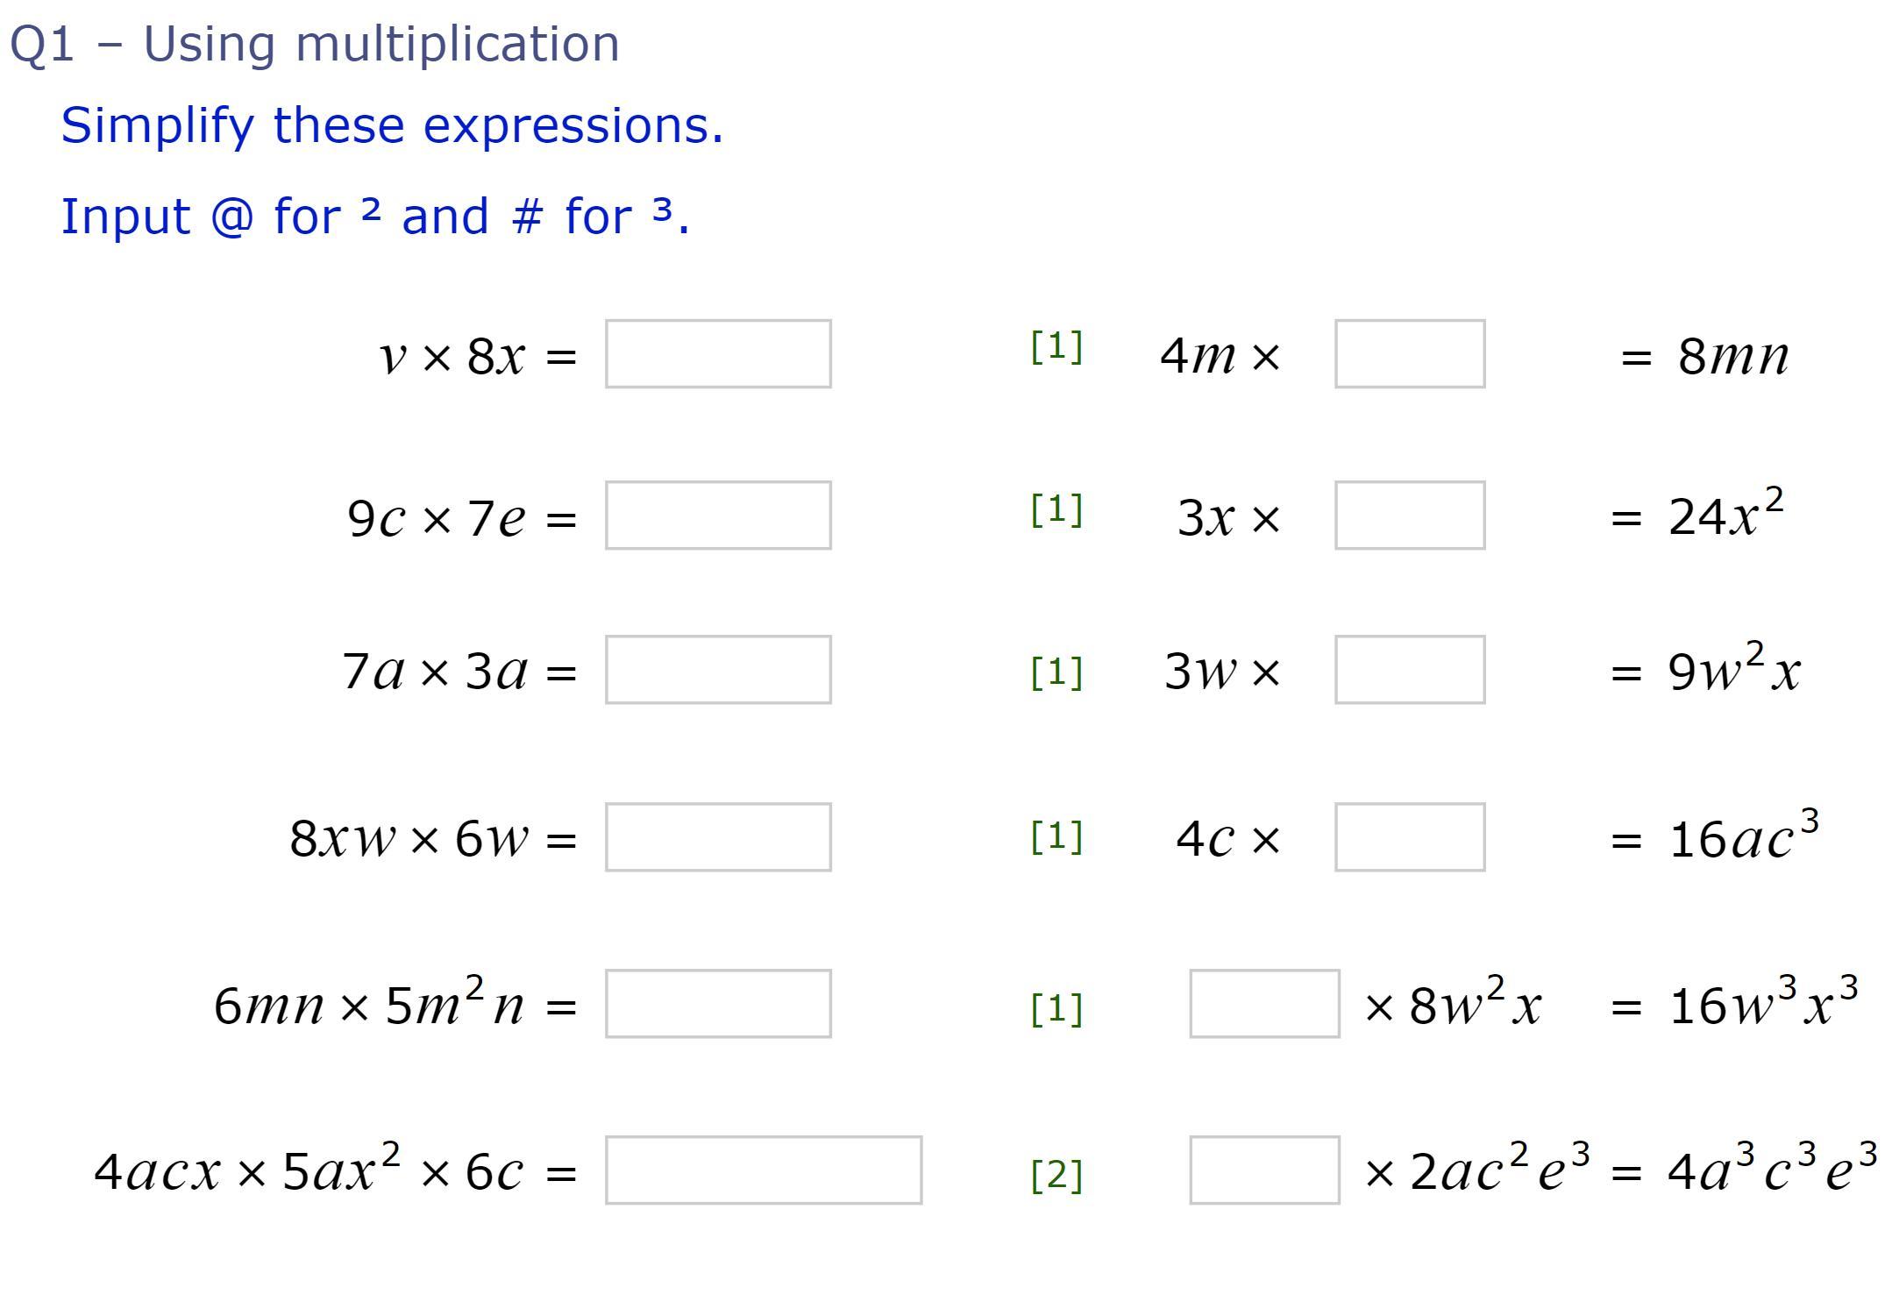The image size is (1892, 1316).
Task: Click the 8mn result expression
Action: pyautogui.click(x=1733, y=356)
